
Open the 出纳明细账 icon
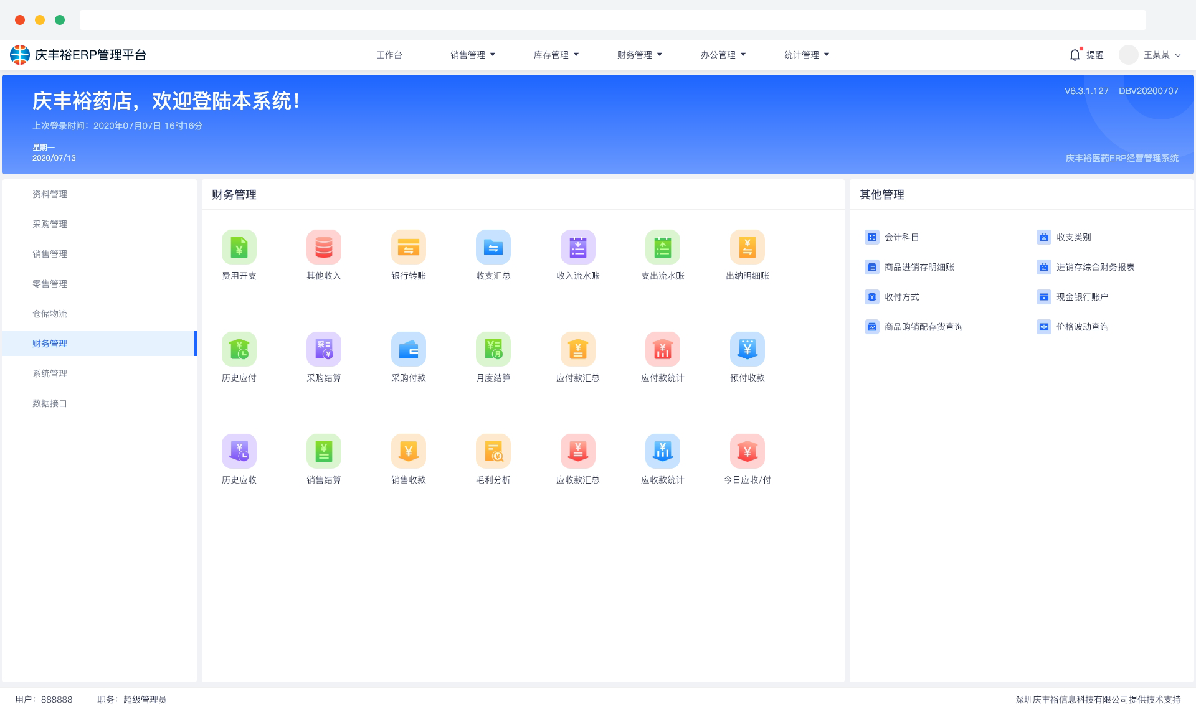click(x=747, y=247)
